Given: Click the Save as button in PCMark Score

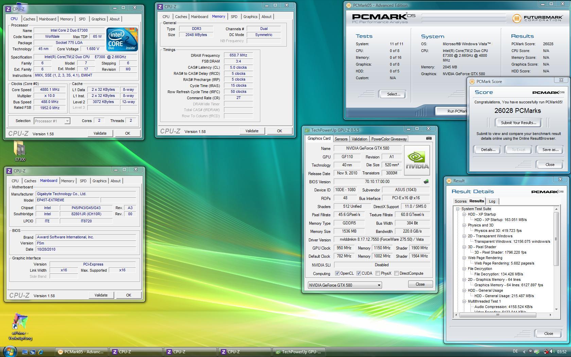Looking at the screenshot, I should click(550, 150).
